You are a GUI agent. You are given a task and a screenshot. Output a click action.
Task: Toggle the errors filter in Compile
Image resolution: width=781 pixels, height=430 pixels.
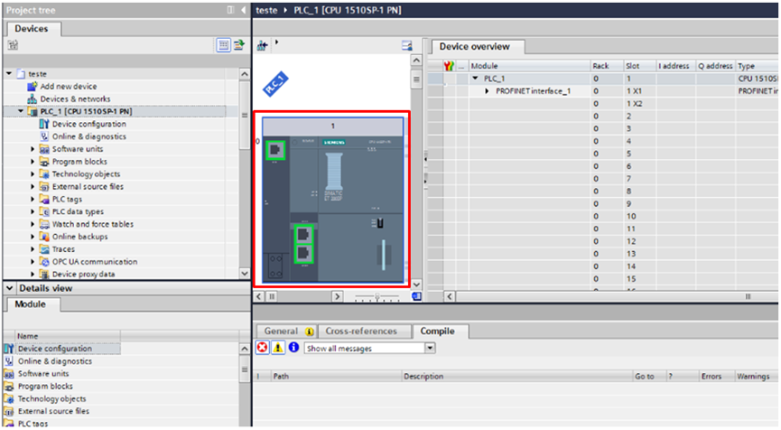pyautogui.click(x=262, y=348)
